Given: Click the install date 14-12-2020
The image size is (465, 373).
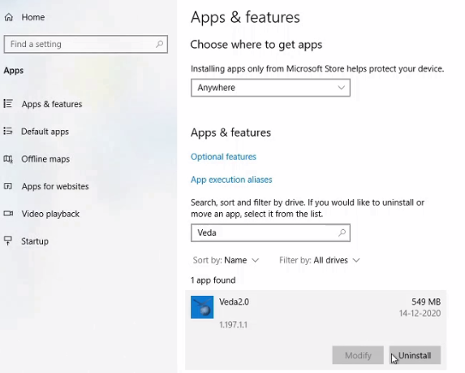Looking at the screenshot, I should click(x=420, y=313).
